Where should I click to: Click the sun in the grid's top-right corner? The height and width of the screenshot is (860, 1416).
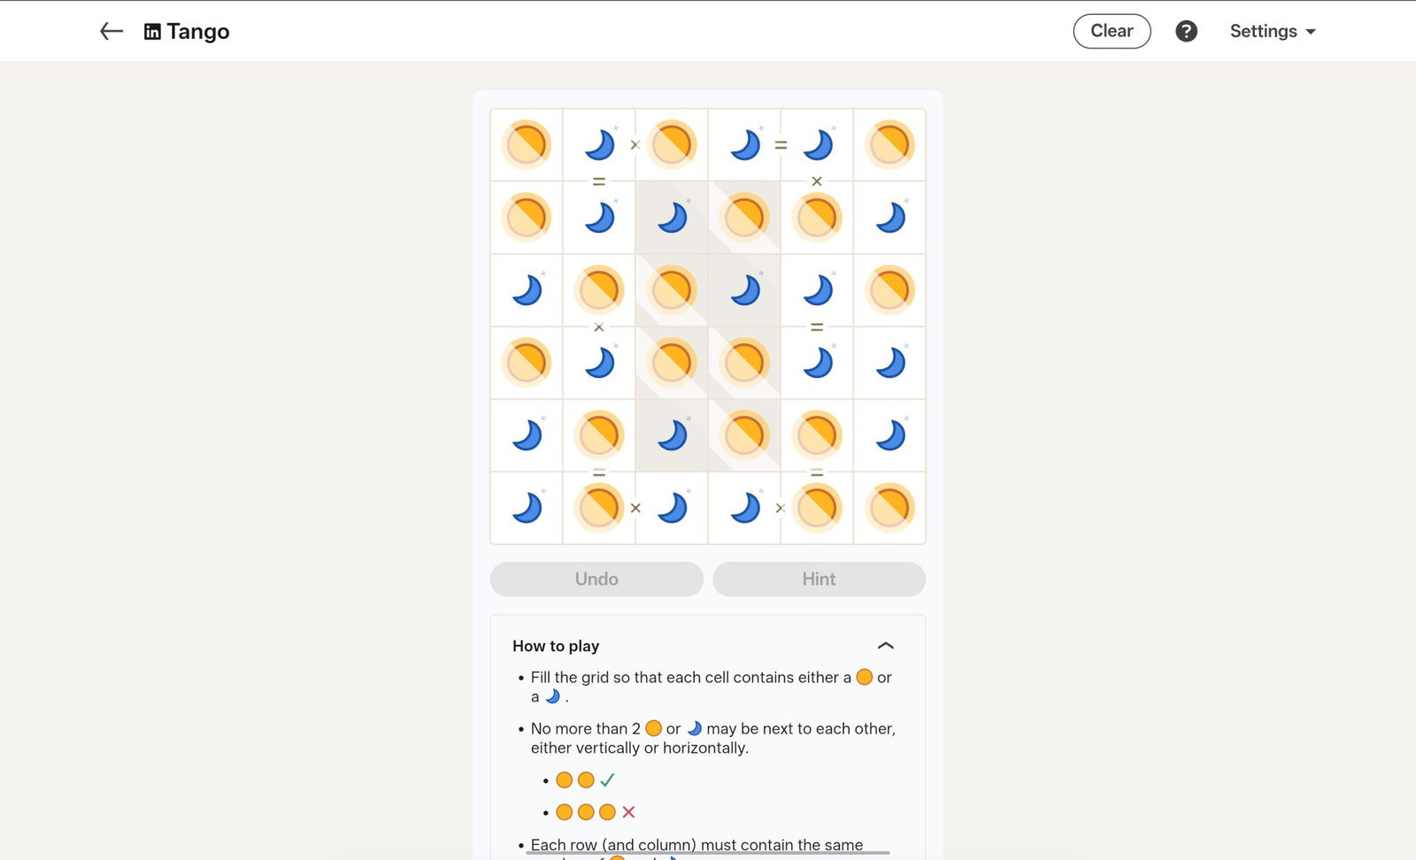(889, 145)
